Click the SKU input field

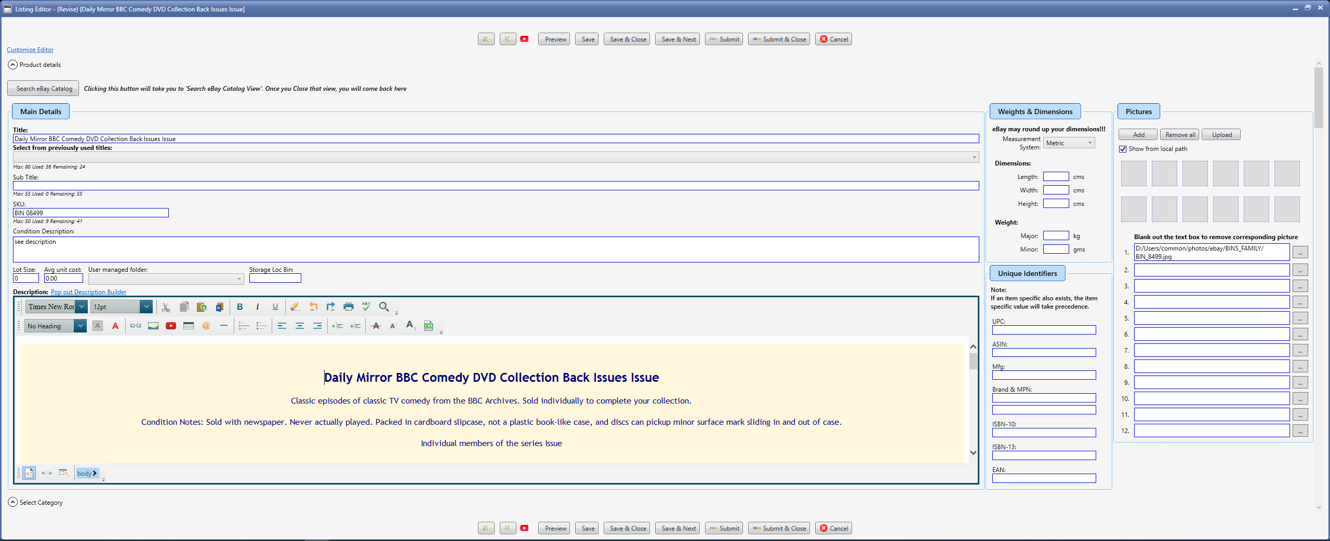click(x=91, y=213)
